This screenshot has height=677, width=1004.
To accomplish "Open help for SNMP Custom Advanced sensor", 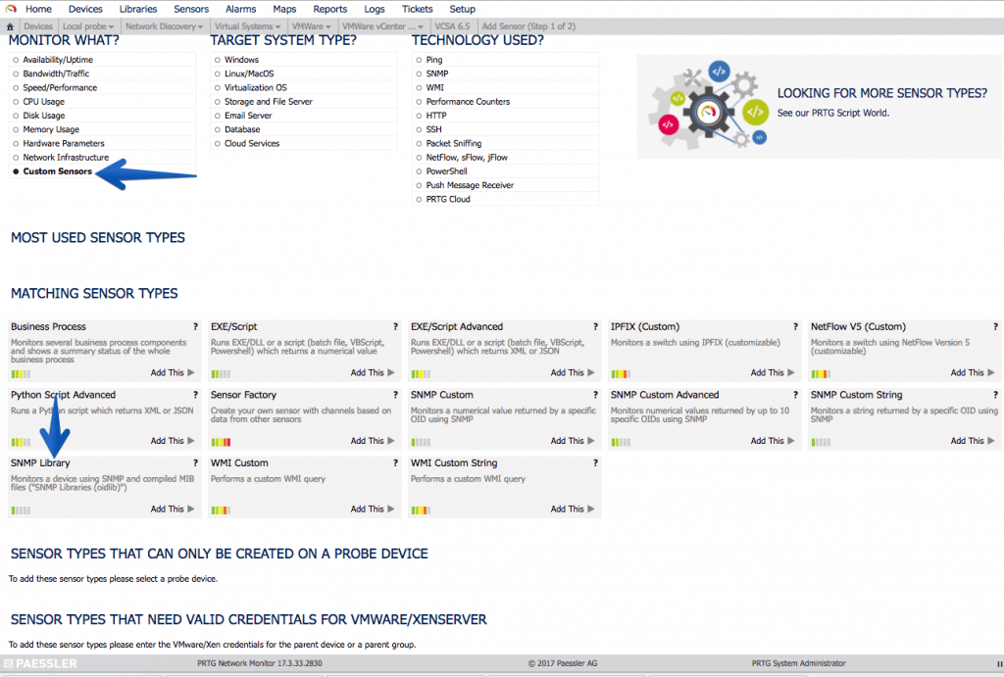I will click(795, 395).
